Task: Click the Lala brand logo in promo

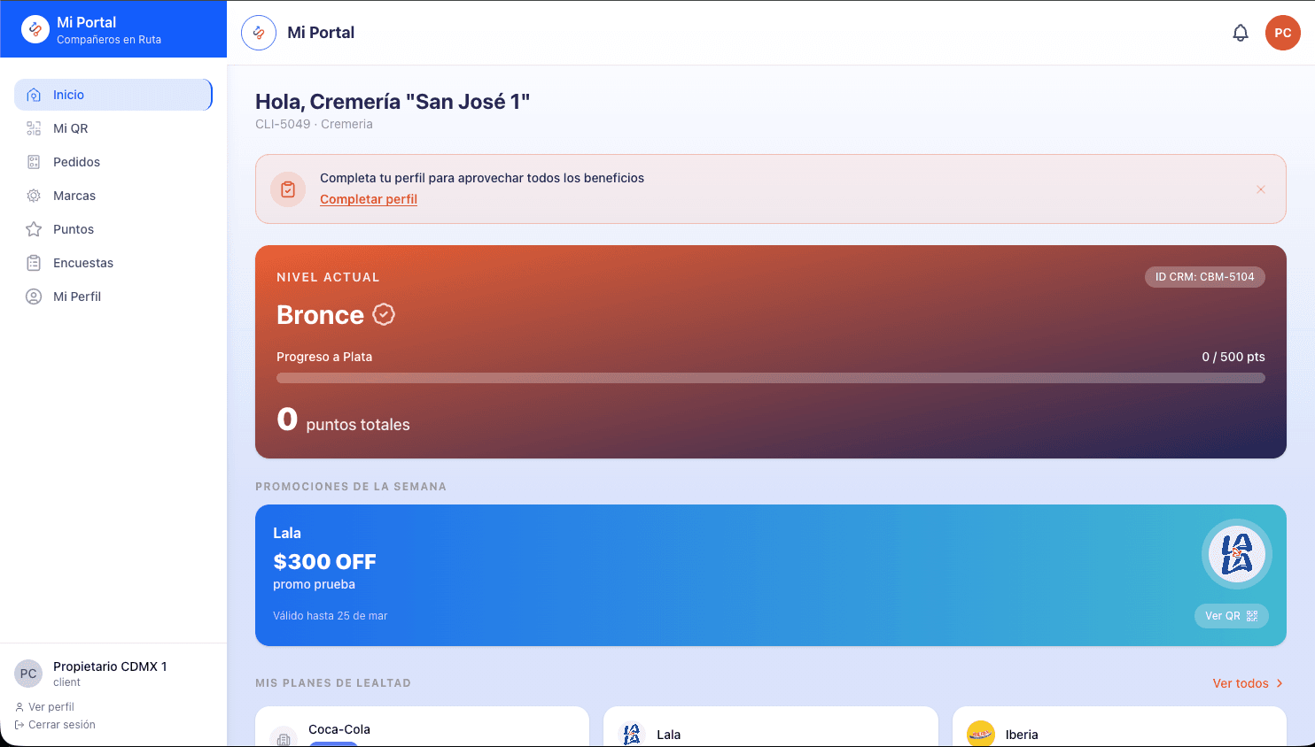Action: (x=1236, y=554)
